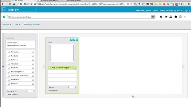This screenshot has height=107, width=191.
Task: Click the About link in header
Action: [x=179, y=11]
